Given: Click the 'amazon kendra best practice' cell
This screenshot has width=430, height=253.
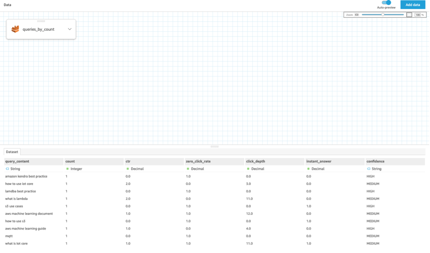Looking at the screenshot, I should click(x=26, y=176).
